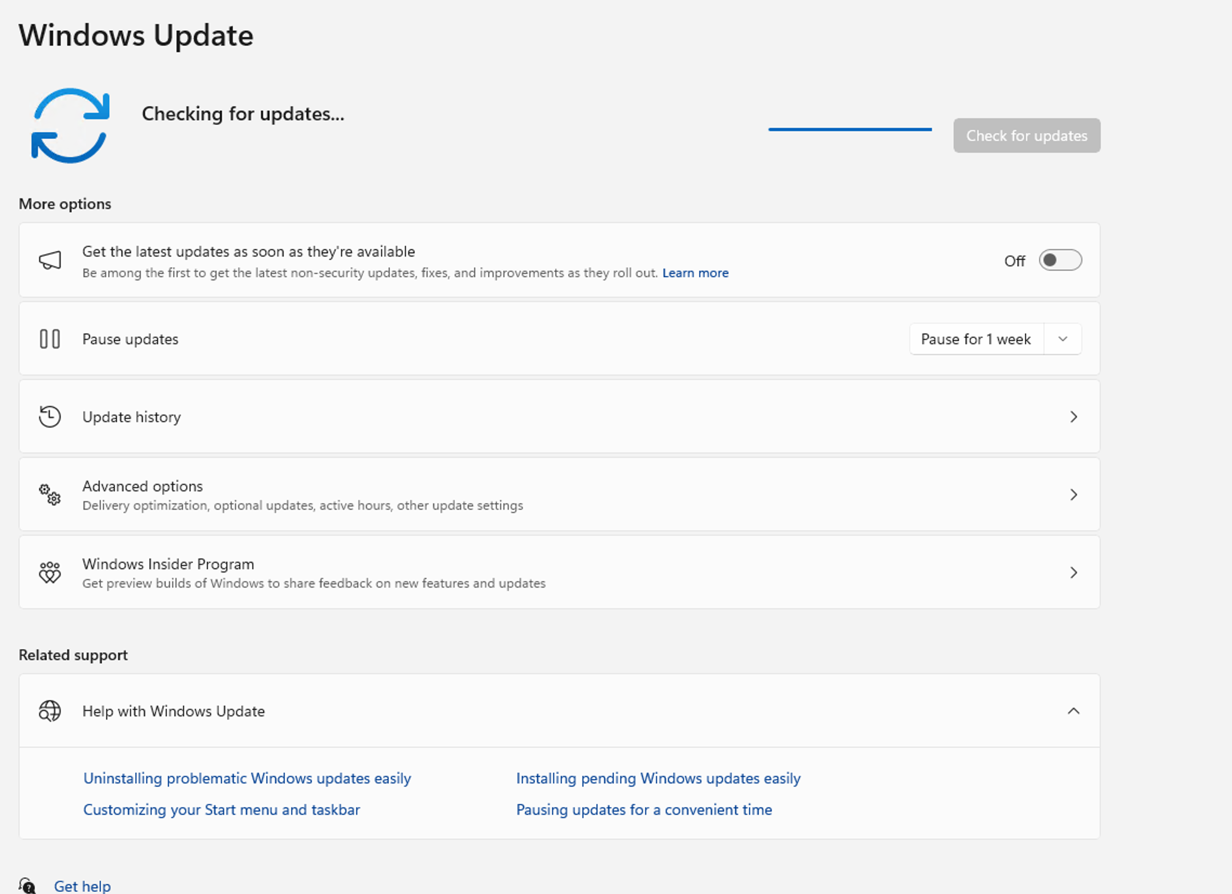
Task: Click the globe help icon
Action: coord(50,711)
